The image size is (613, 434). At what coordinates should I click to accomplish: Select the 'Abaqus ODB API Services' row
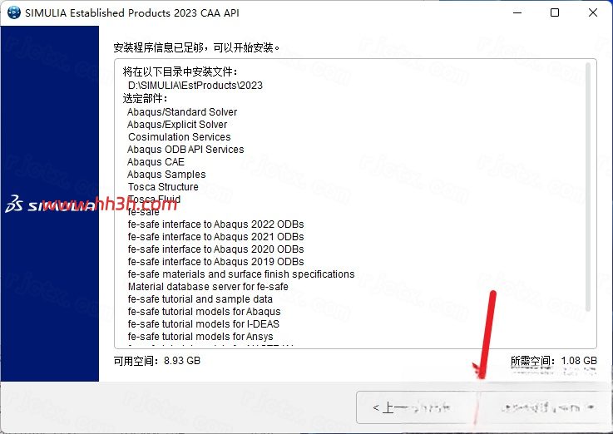(185, 150)
